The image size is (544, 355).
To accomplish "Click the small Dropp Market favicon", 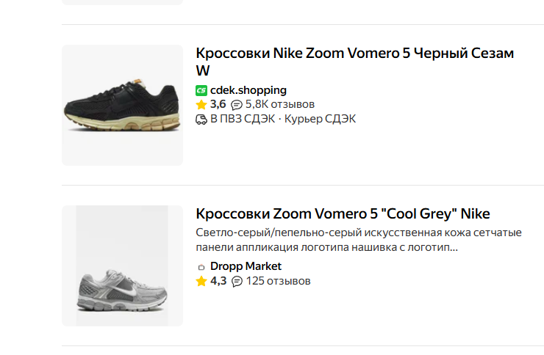I will (201, 267).
